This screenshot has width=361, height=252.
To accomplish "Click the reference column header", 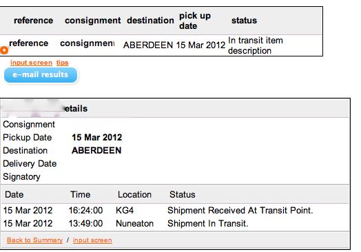I will [33, 21].
